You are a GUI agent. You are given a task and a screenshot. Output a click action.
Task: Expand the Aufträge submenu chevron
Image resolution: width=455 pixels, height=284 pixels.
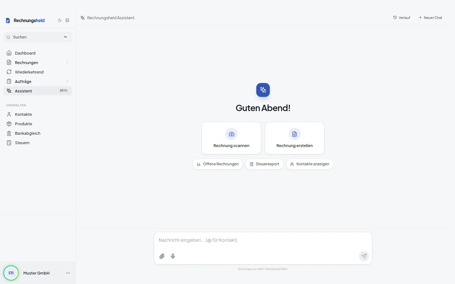click(67, 81)
